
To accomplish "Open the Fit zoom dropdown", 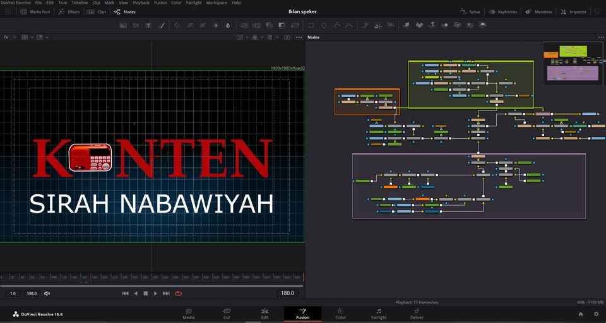I will 9,37.
